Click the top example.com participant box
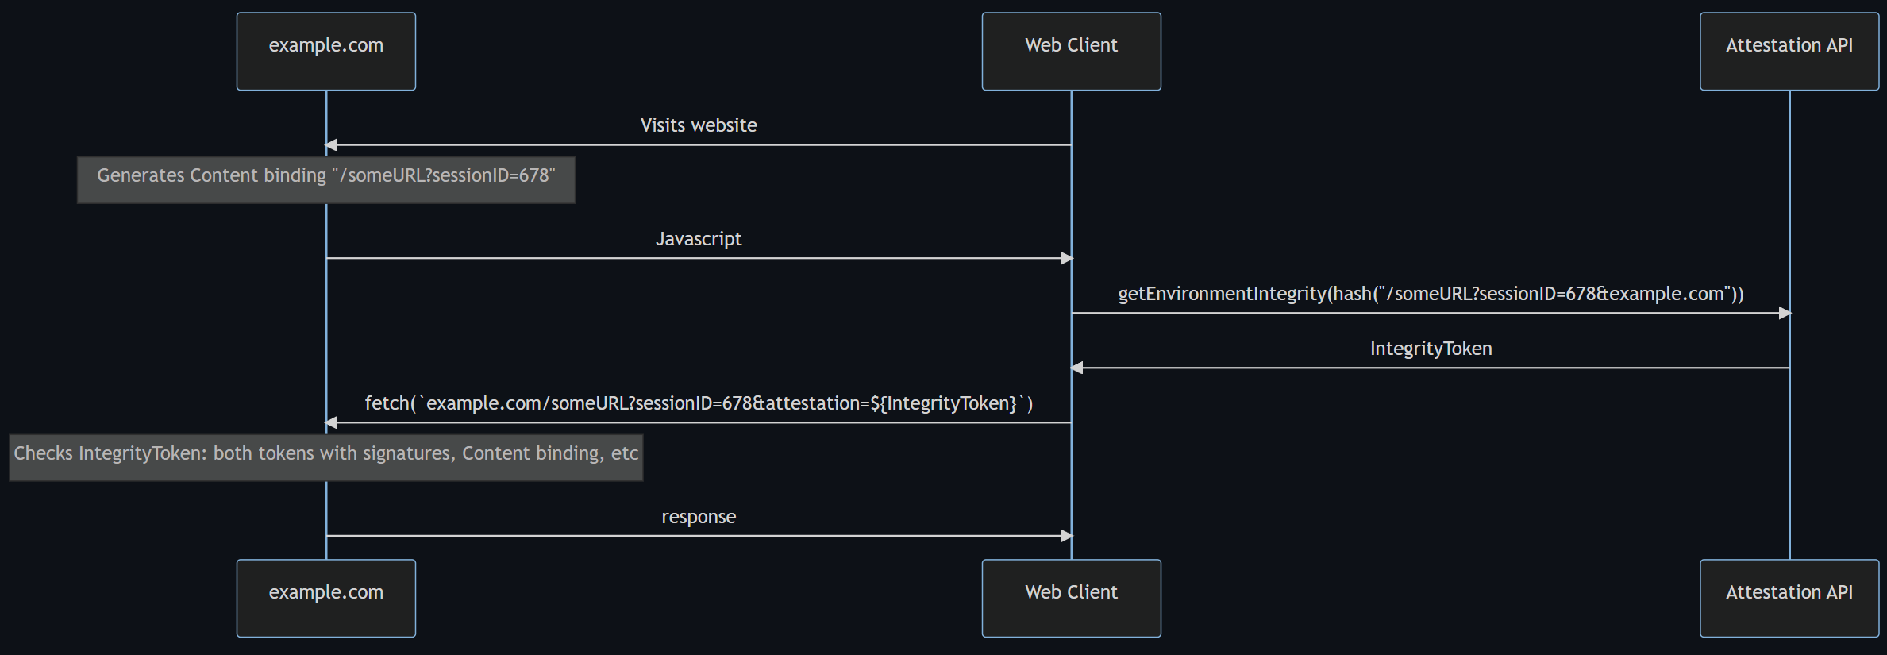Screen dimensions: 1887x655 click(x=325, y=51)
